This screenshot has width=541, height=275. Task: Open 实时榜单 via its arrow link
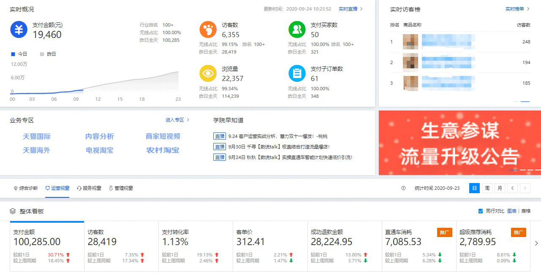517,9
